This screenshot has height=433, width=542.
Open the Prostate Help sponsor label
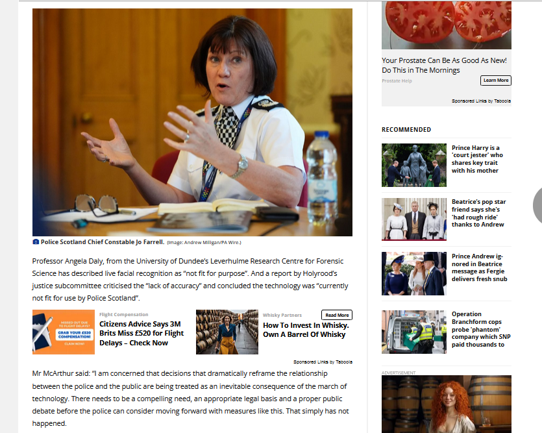coord(397,81)
